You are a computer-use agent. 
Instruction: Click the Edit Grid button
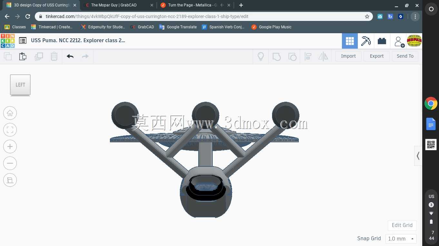click(402, 225)
